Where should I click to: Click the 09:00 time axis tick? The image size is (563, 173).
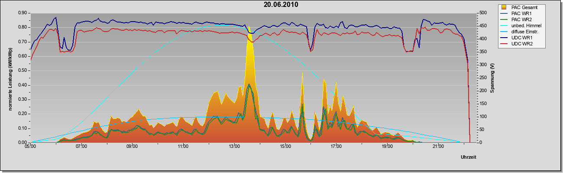coord(133,147)
